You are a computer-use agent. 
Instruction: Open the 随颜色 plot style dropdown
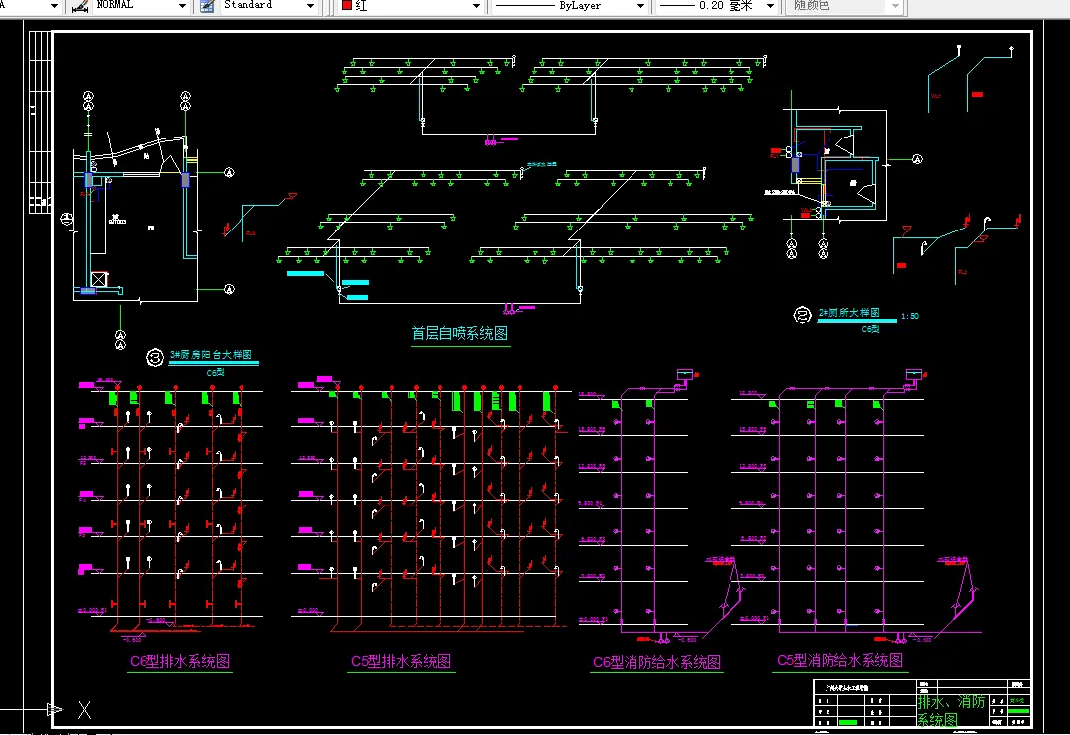pyautogui.click(x=896, y=6)
